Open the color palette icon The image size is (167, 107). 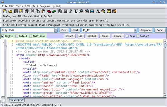point(103,11)
